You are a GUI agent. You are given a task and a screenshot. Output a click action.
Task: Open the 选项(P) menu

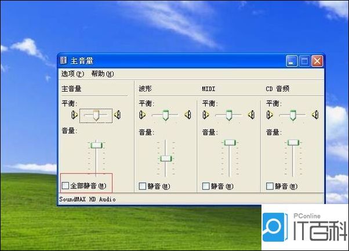point(72,74)
